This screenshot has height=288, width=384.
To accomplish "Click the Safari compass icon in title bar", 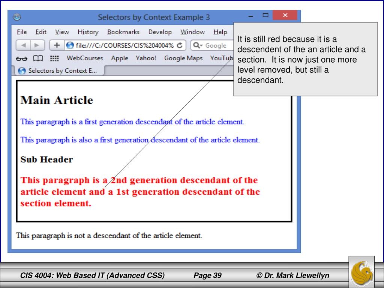I will point(17,17).
